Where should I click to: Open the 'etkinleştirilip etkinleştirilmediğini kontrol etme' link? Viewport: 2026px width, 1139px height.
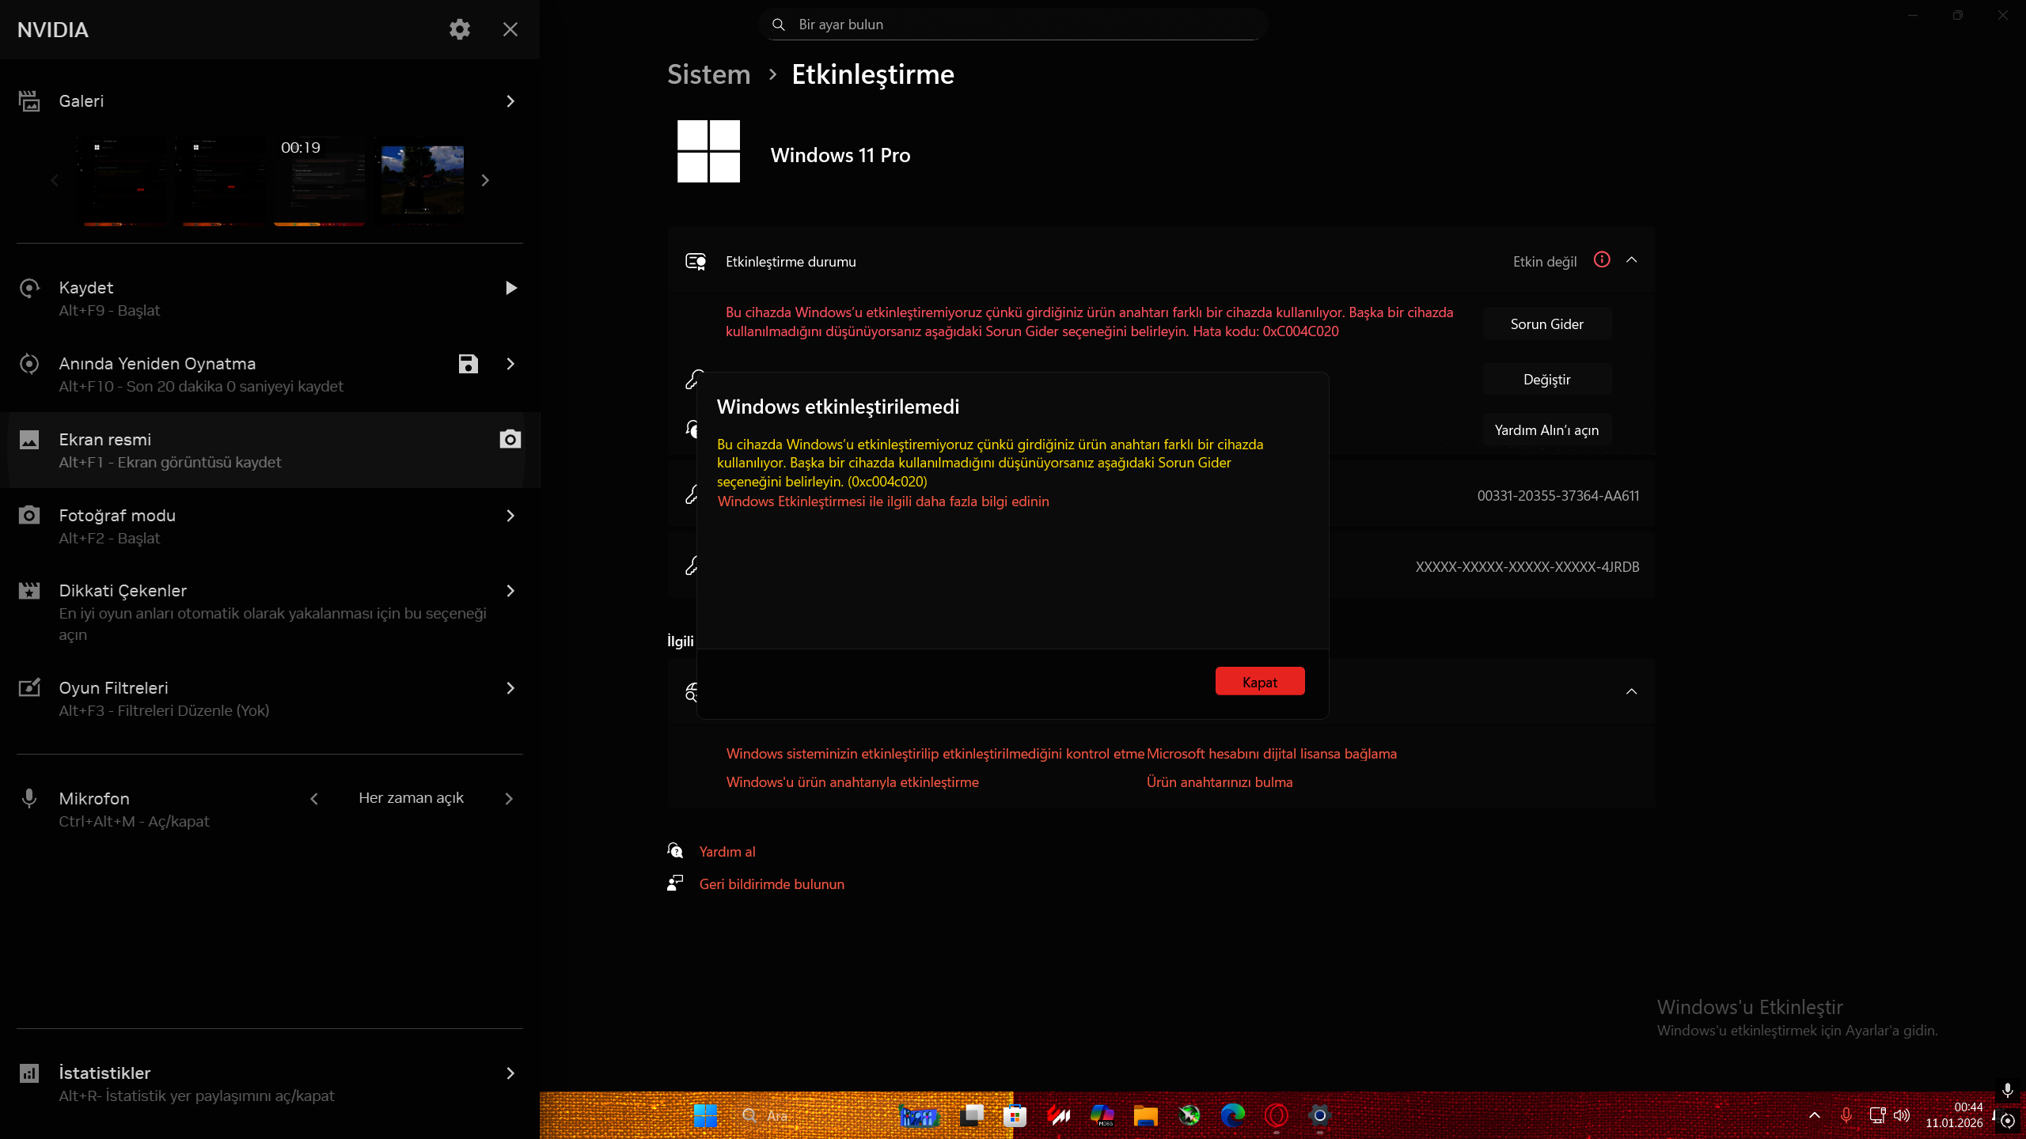[x=935, y=754]
